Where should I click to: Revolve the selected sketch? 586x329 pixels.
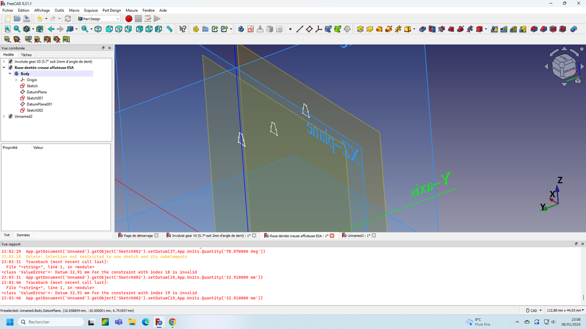click(x=369, y=29)
